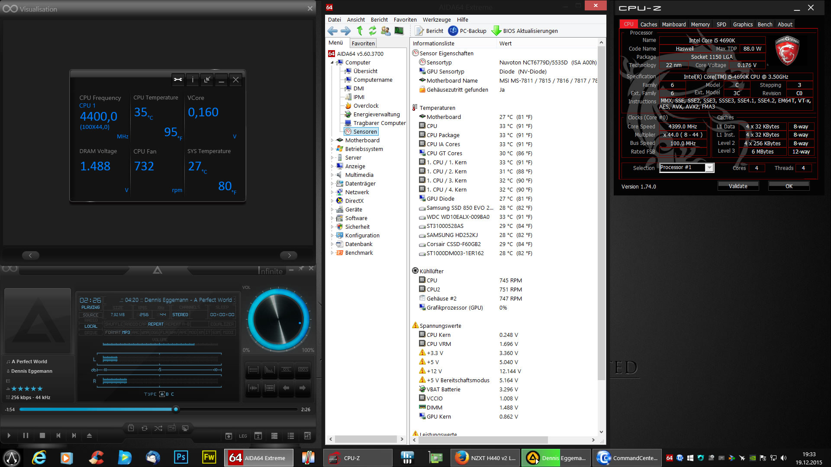Screen dimensions: 831x467
Task: Open the AIMP equalizer sliders icon
Action: [307, 436]
